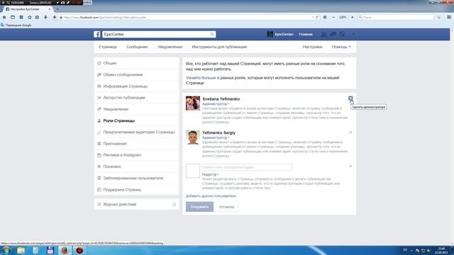The height and width of the screenshot is (255, 454).
Task: Open the messages icon in Facebook header
Action: (x=333, y=34)
